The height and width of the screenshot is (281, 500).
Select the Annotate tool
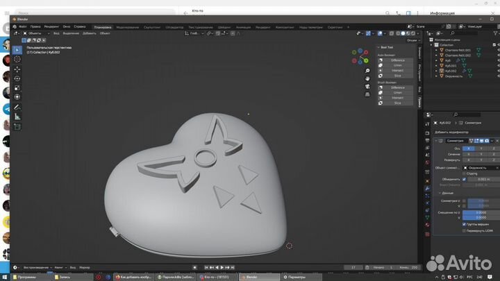(x=17, y=108)
